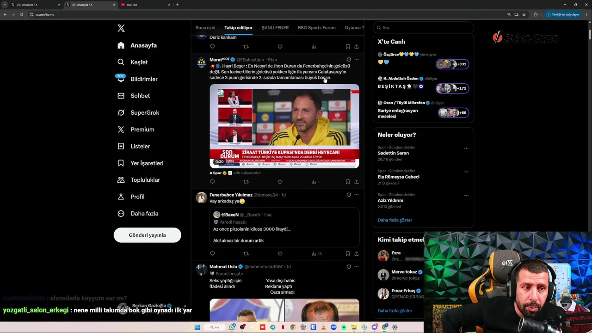Reply to Murat1907's post
Viewport: 592px width, 333px height.
[212, 182]
